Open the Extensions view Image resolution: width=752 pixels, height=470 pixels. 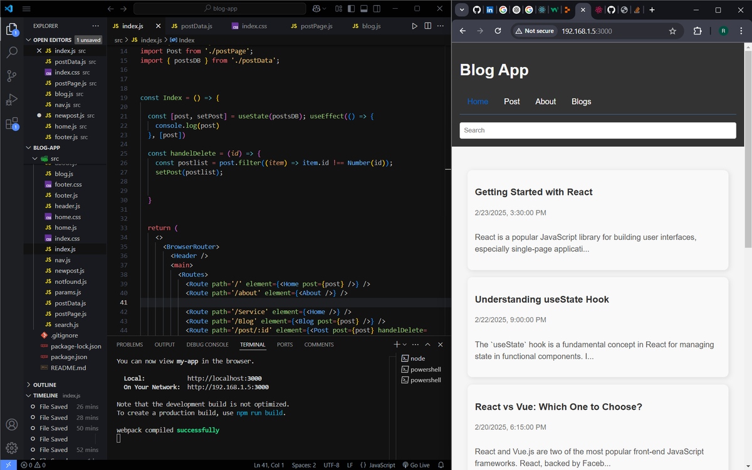(12, 124)
